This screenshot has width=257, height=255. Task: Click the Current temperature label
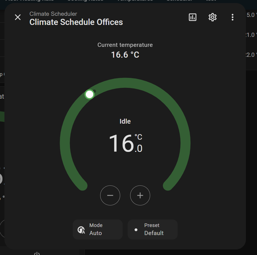(125, 45)
